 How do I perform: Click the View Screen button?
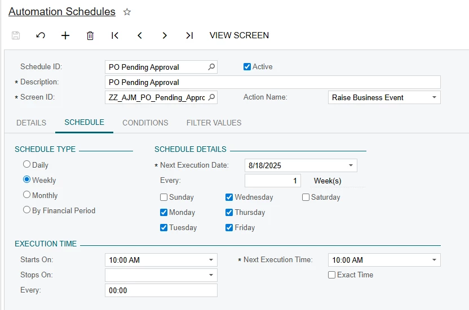[x=239, y=35]
